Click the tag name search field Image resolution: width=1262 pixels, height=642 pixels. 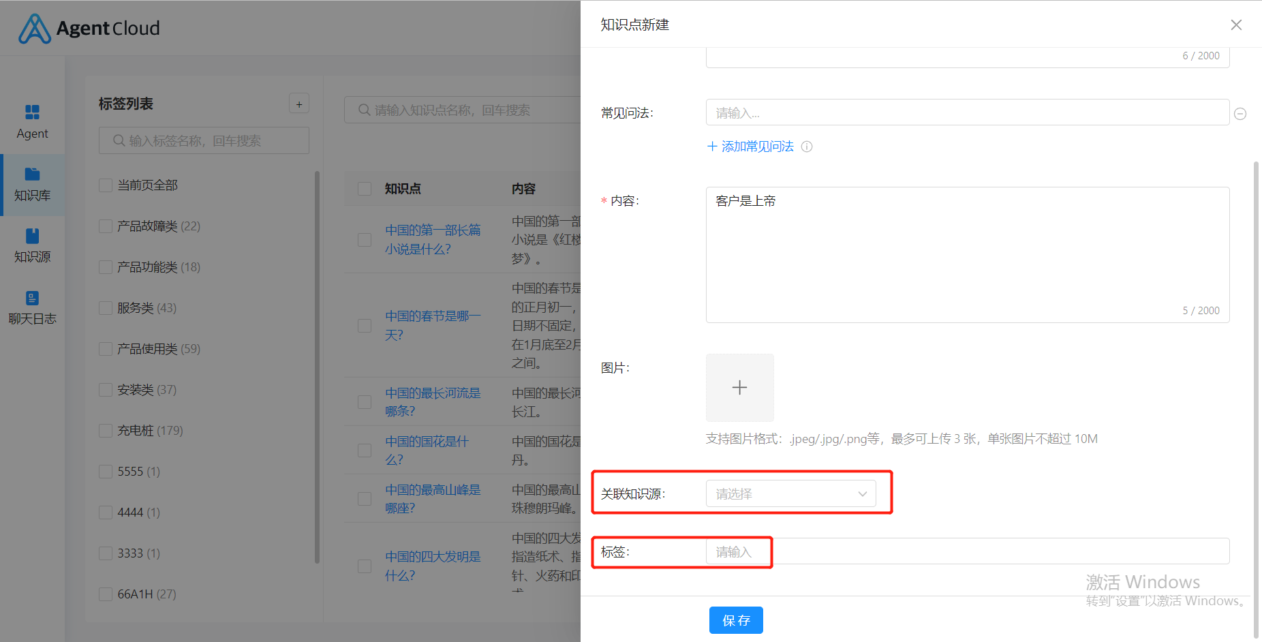pyautogui.click(x=204, y=140)
